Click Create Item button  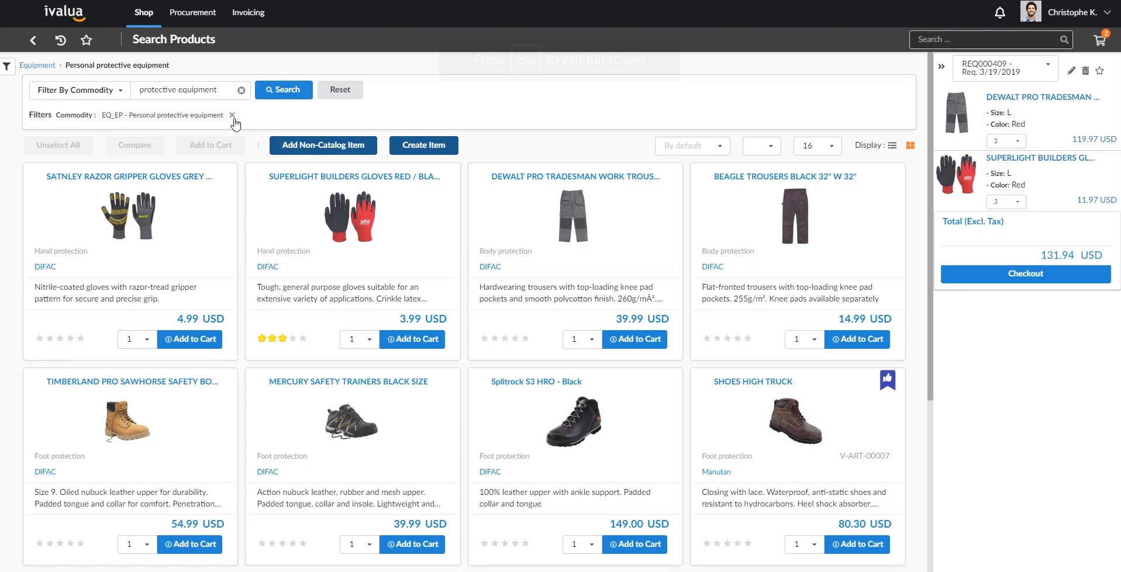tap(424, 145)
